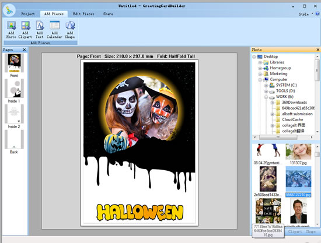Select TOOLS (D:) drive in the tree
The width and height of the screenshot is (321, 243).
click(x=285, y=91)
